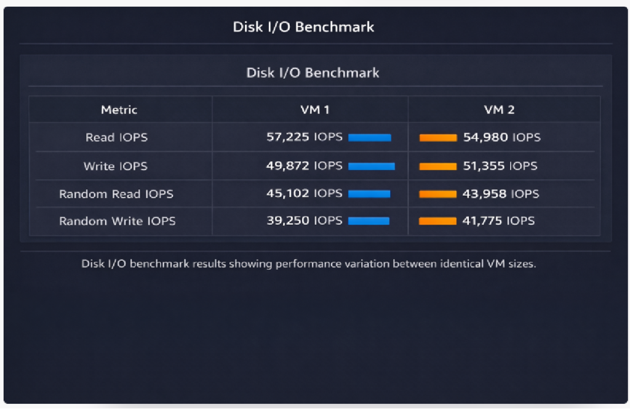Image resolution: width=630 pixels, height=413 pixels.
Task: Select the Write IOPS row label
Action: pyautogui.click(x=116, y=166)
